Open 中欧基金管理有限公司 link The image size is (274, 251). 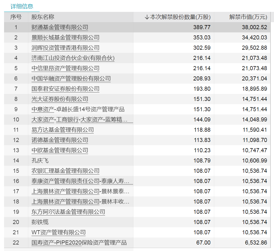[x=60, y=150]
